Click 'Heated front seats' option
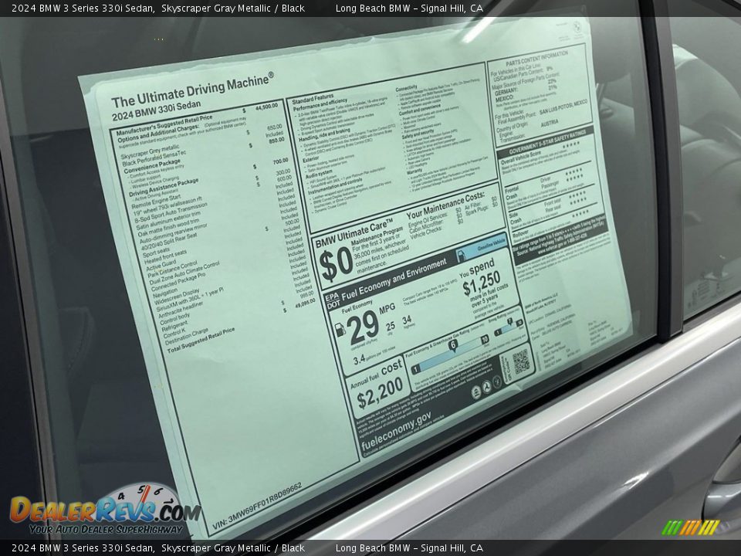 (x=165, y=258)
